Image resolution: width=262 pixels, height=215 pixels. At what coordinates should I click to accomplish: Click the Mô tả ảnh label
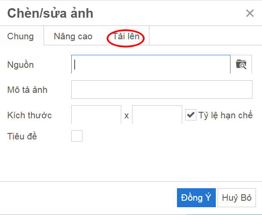27,90
